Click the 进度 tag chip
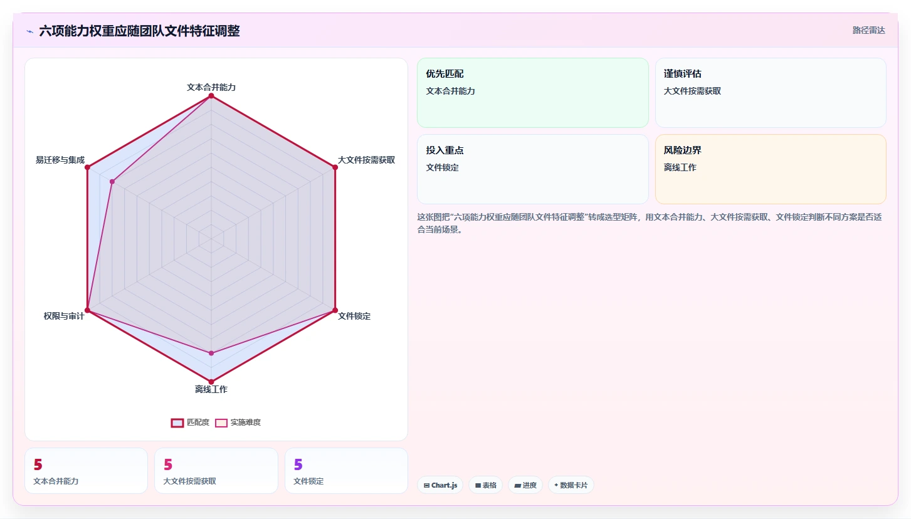The image size is (911, 519). coord(525,485)
